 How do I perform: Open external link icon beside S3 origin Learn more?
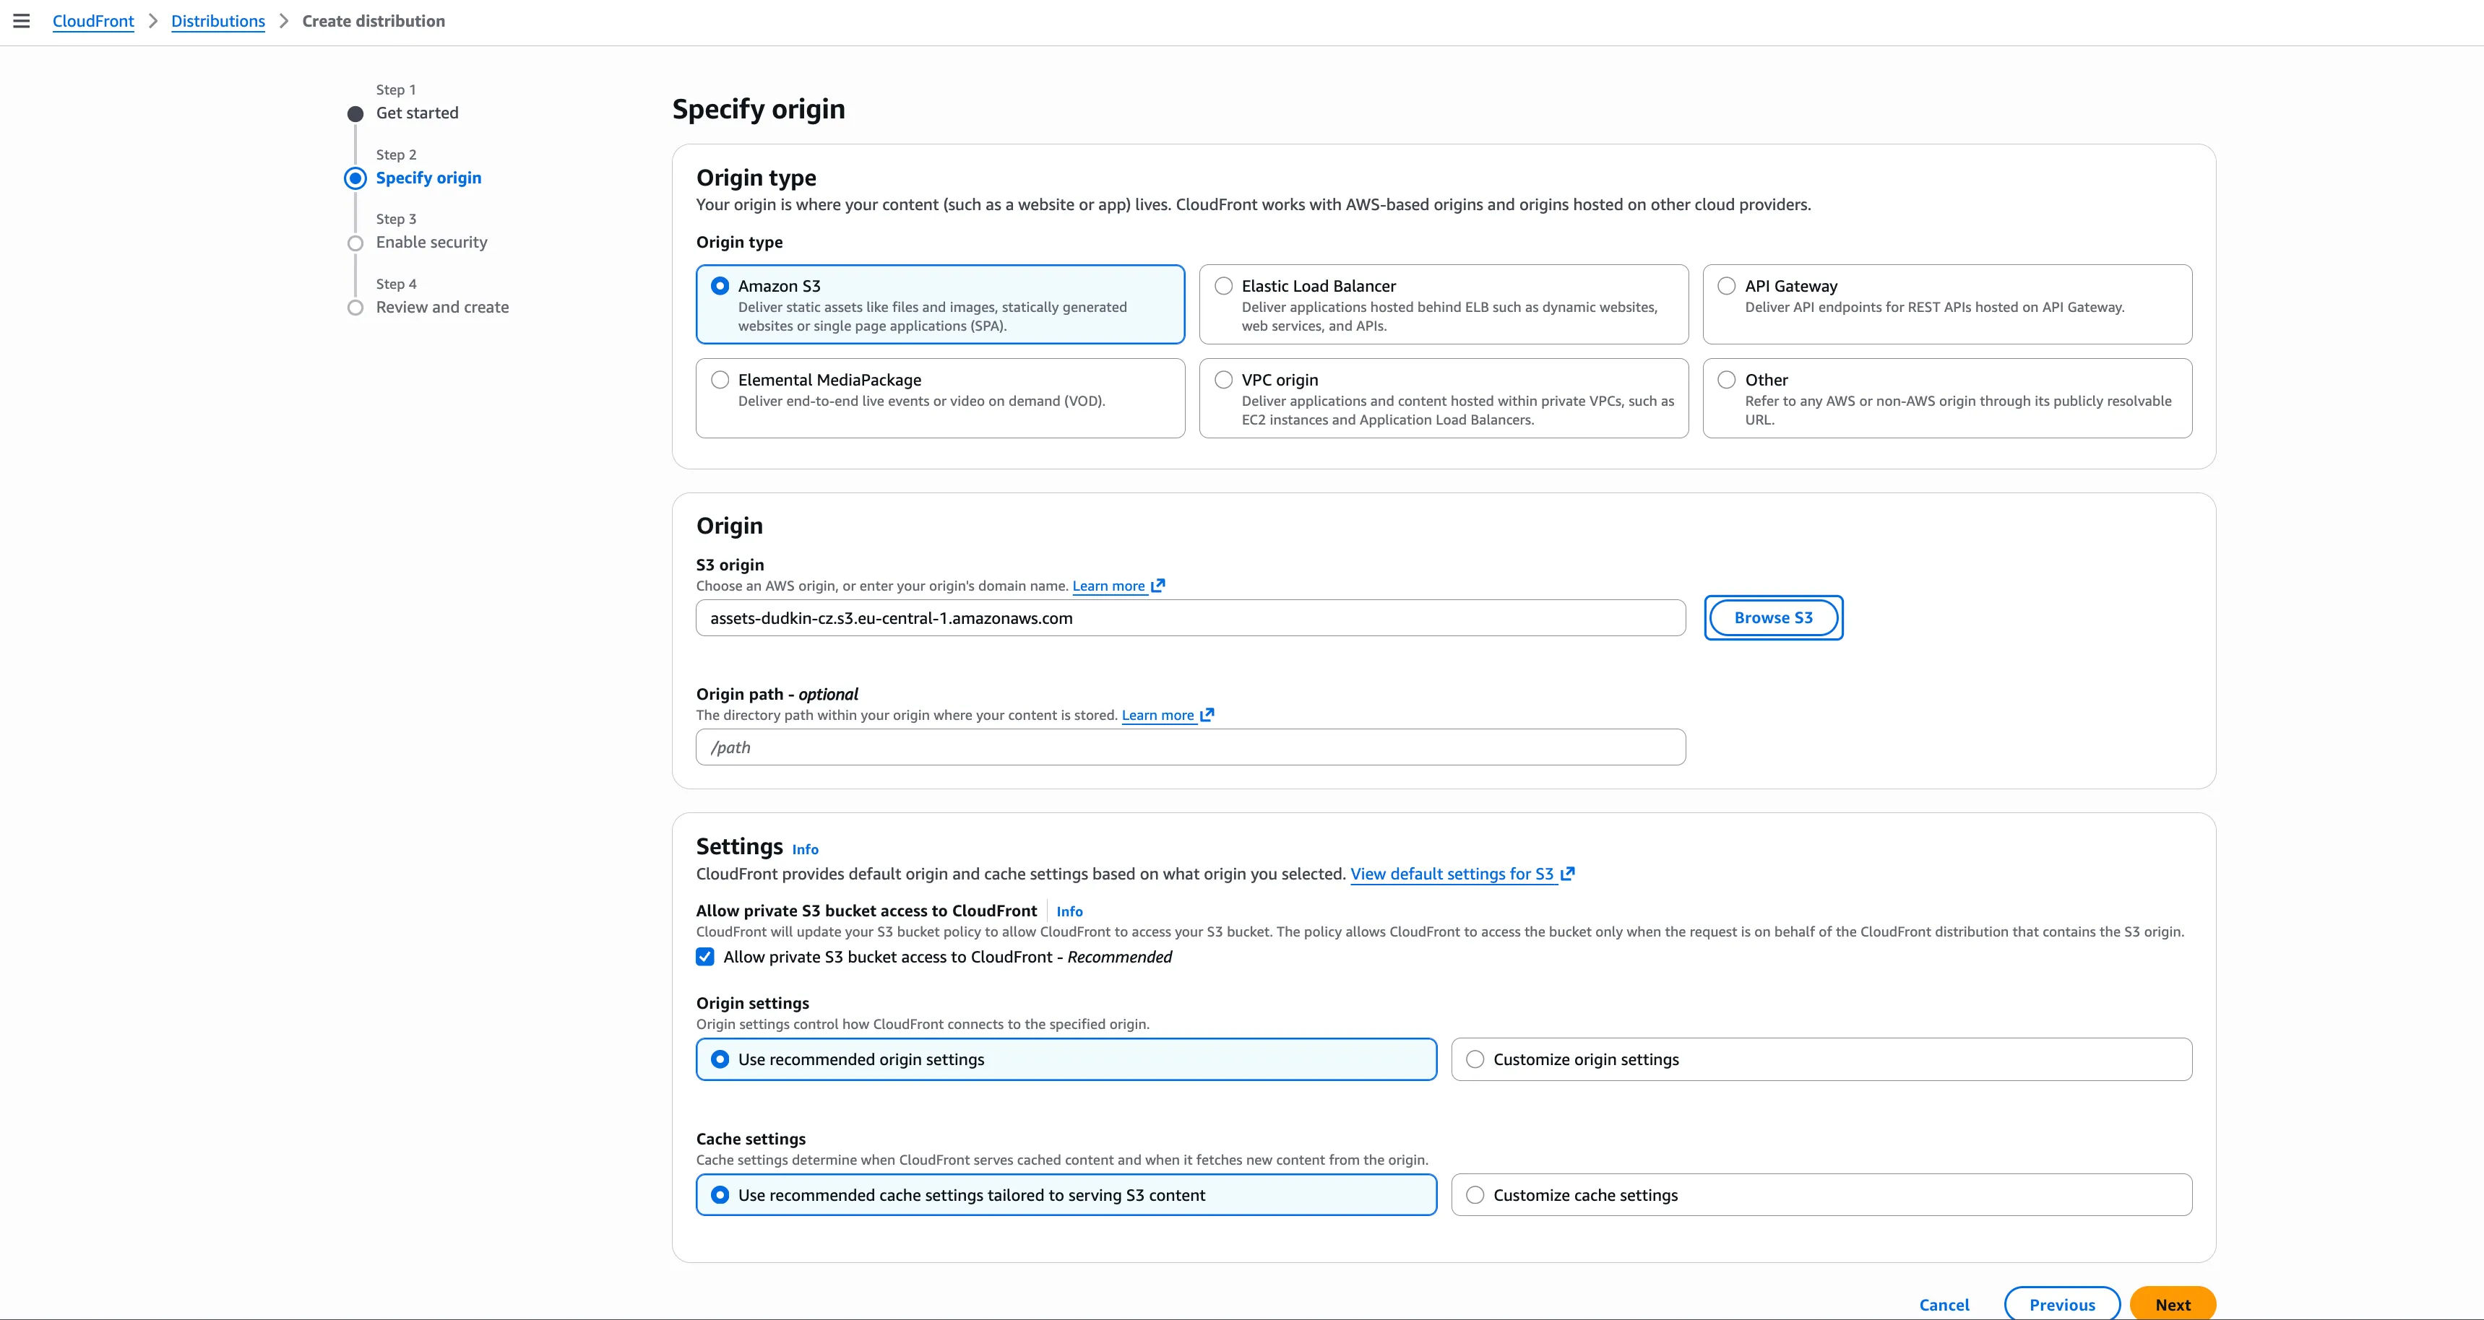click(1158, 585)
